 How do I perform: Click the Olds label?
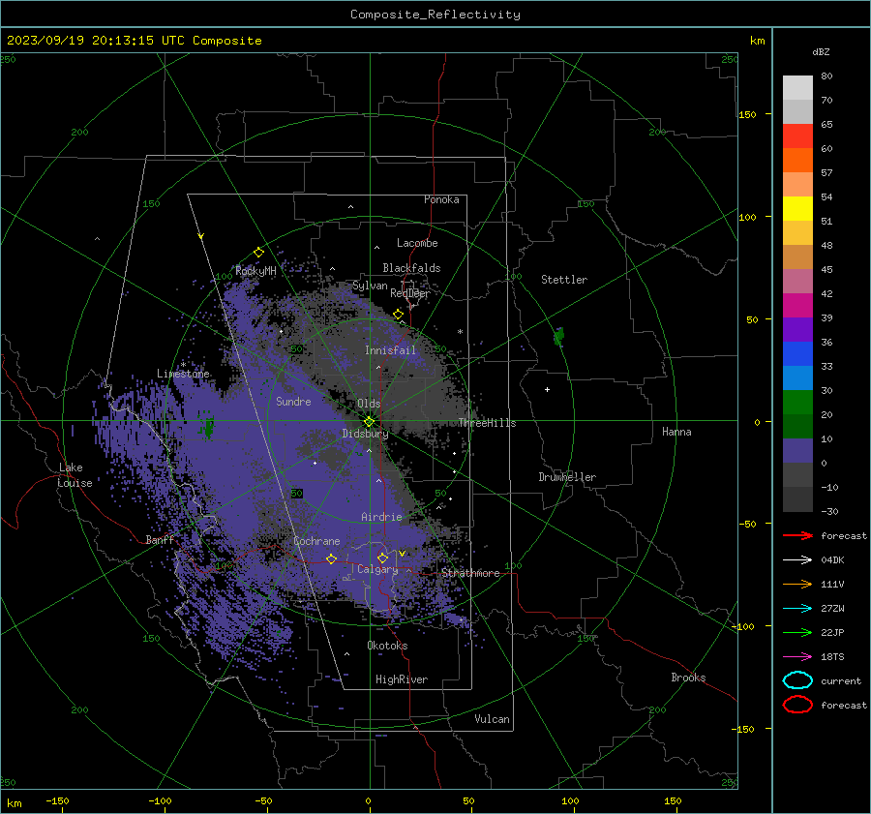[x=369, y=404]
